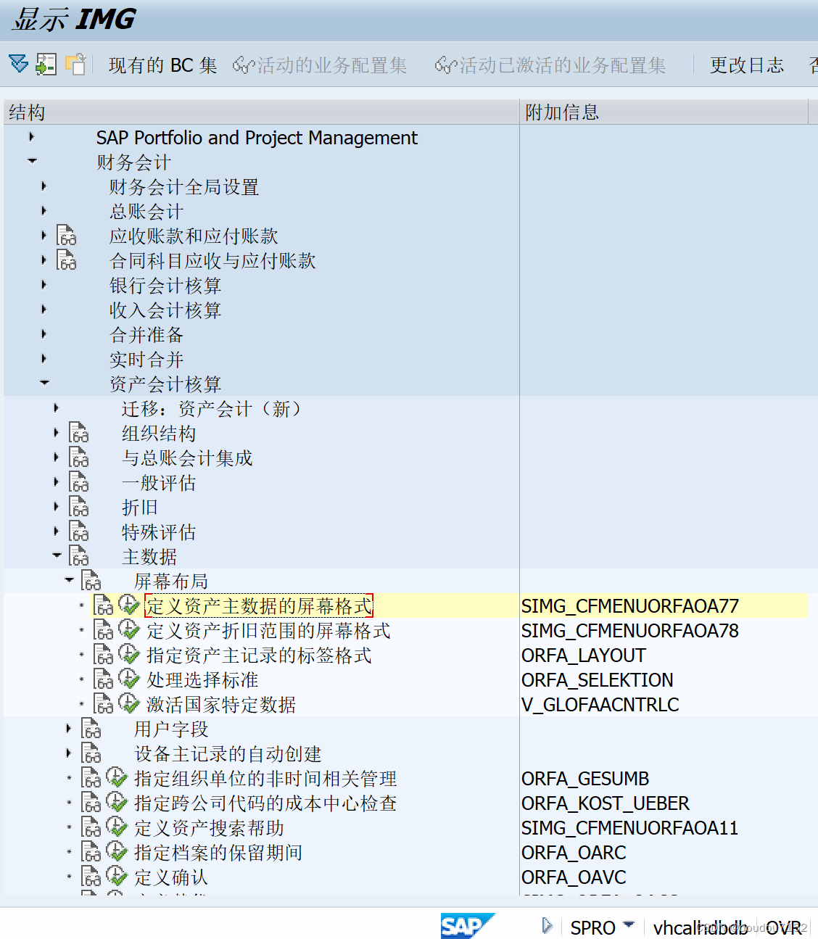Screen dimensions: 818x939
Task: Click the third toolbar icon beside BC sets
Action: pos(75,64)
